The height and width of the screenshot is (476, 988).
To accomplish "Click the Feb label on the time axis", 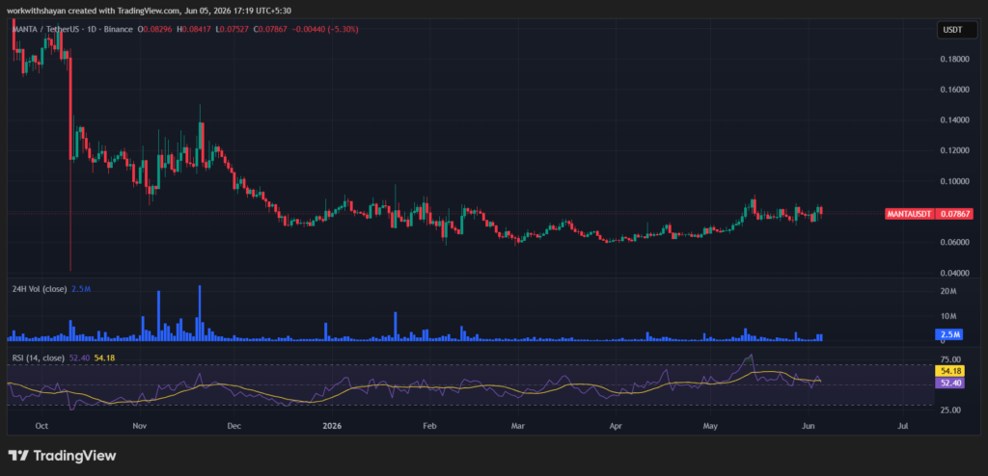I will 429,426.
